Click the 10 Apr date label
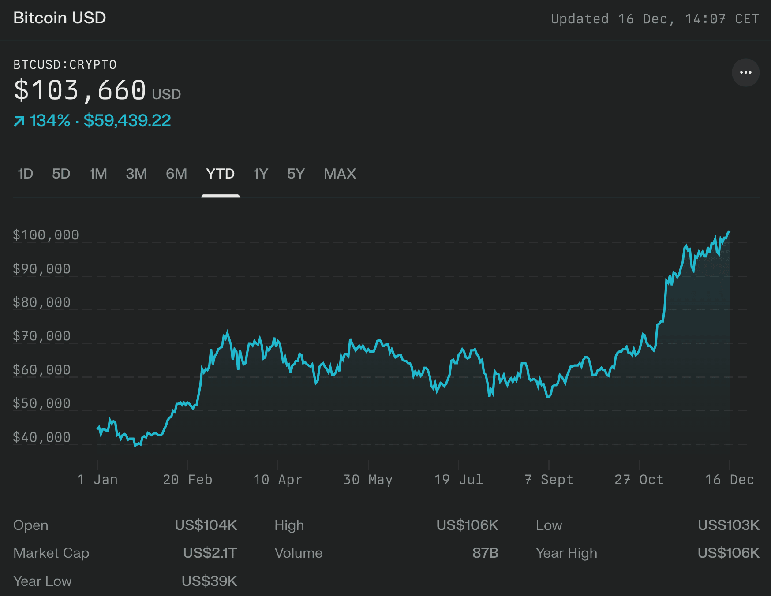The width and height of the screenshot is (771, 596). (278, 480)
